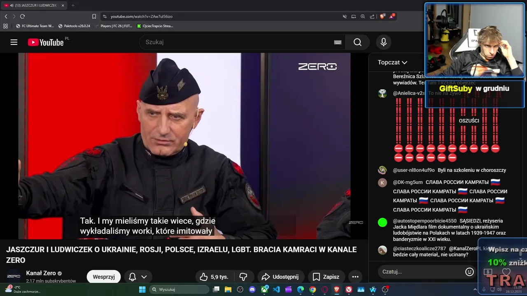Reload the current page

[22, 16]
